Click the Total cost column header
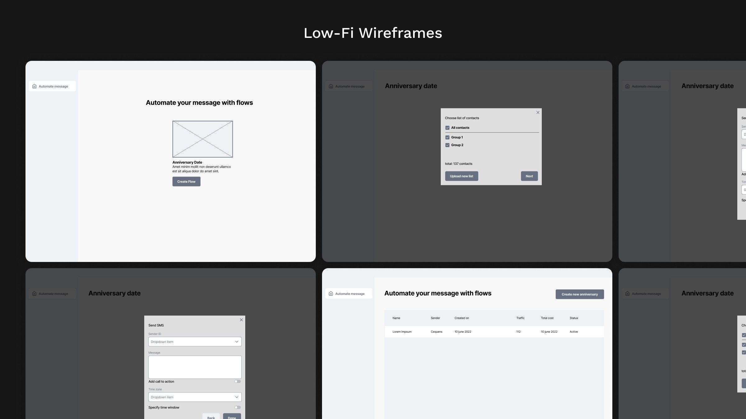The height and width of the screenshot is (419, 746). [547, 318]
